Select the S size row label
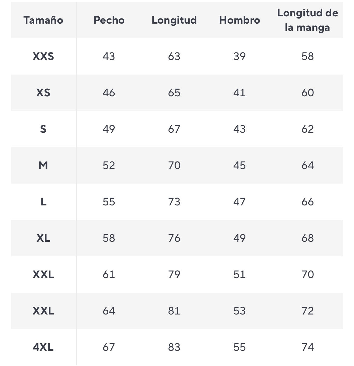The height and width of the screenshot is (366, 354). tap(43, 129)
